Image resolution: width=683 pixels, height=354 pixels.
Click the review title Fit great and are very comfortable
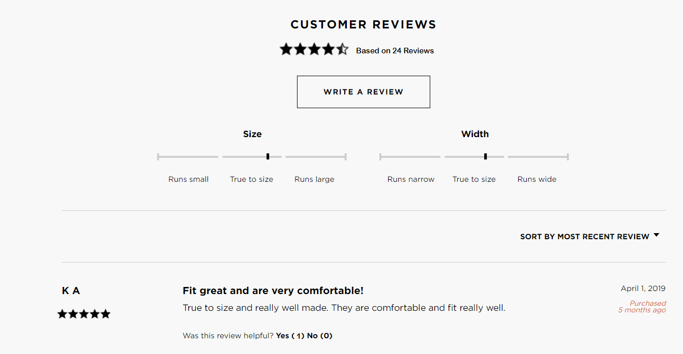(x=273, y=291)
